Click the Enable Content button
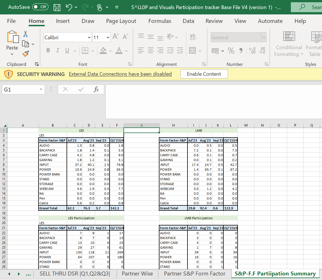This screenshot has height=280, width=322. click(204, 74)
